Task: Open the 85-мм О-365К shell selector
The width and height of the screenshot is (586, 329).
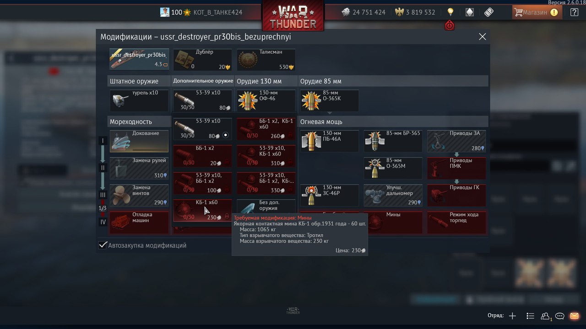Action: 330,101
